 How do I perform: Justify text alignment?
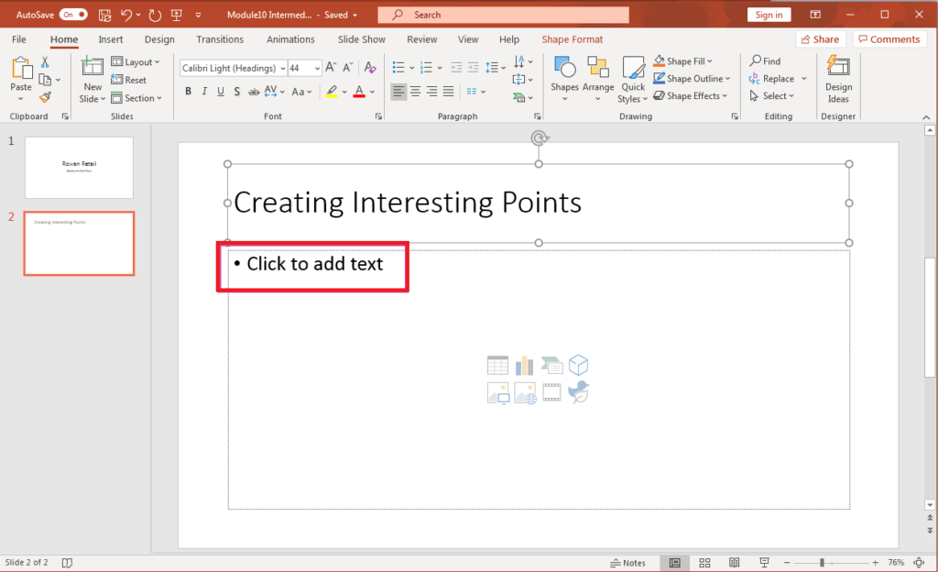[x=448, y=92]
